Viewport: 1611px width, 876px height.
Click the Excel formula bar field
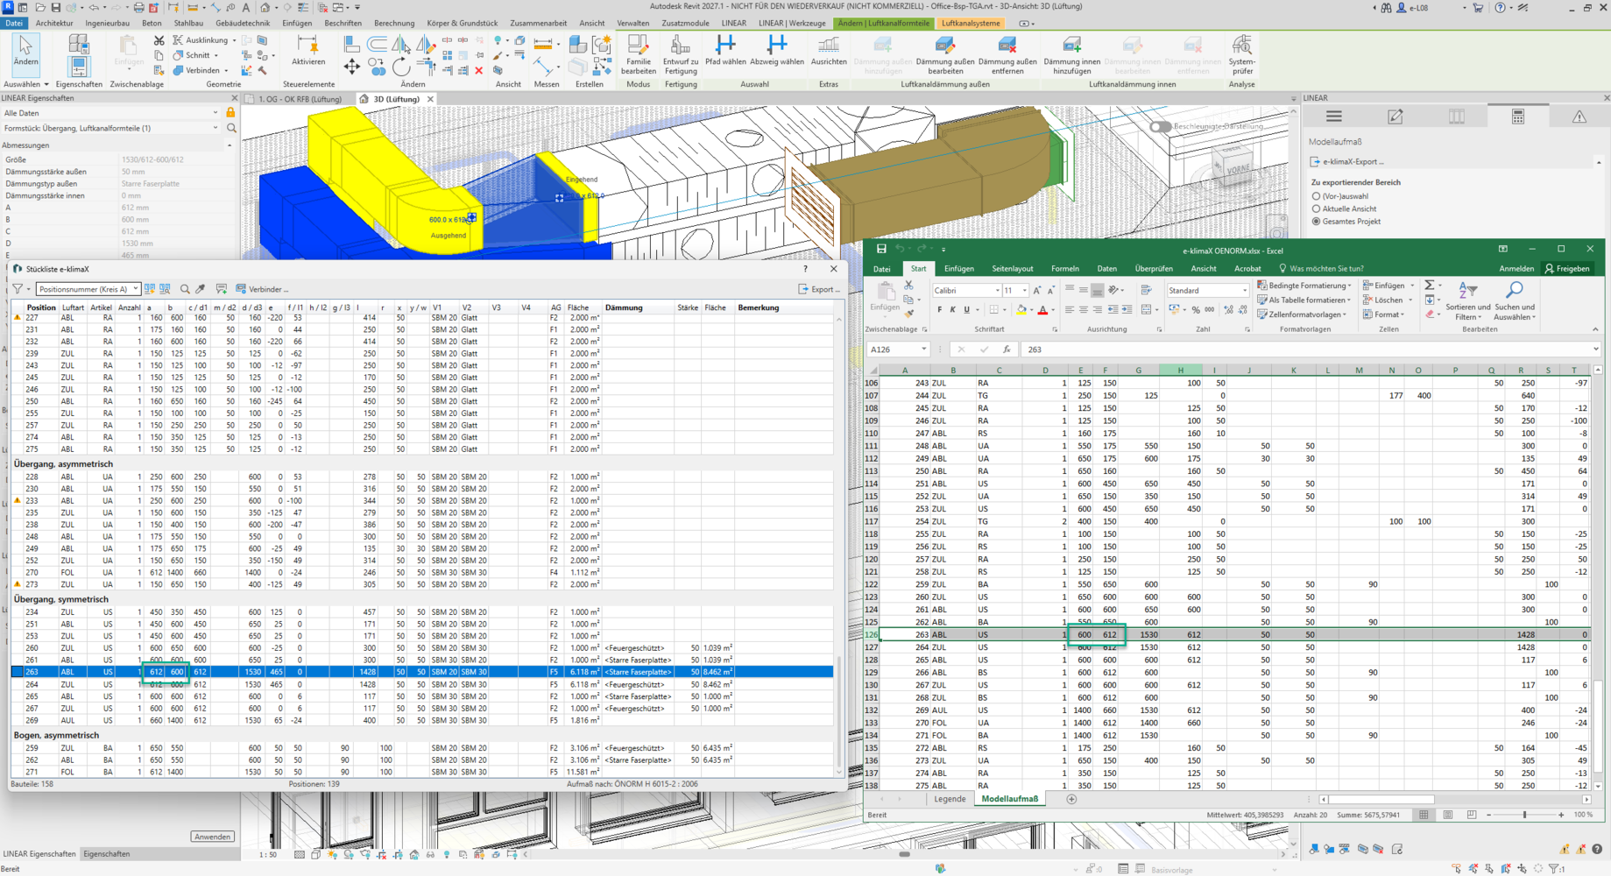pyautogui.click(x=1307, y=350)
